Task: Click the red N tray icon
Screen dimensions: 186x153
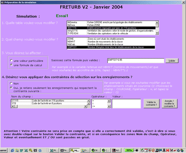Action: (x=168, y=150)
